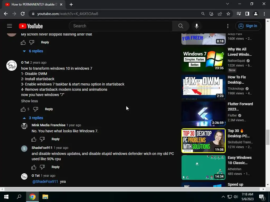This screenshot has width=270, height=202.
Task: Start voice search with microphone icon
Action: (x=197, y=26)
